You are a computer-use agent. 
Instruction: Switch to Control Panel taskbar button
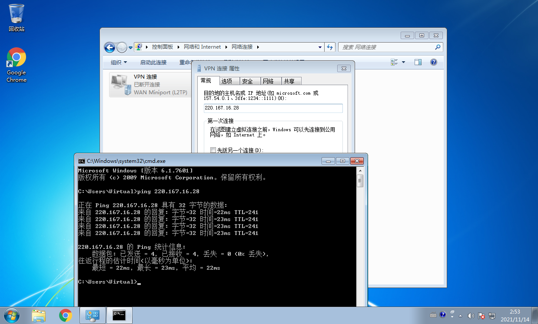pyautogui.click(x=93, y=315)
